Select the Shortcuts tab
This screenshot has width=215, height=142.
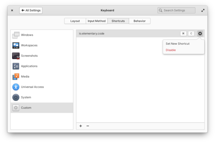(x=118, y=21)
